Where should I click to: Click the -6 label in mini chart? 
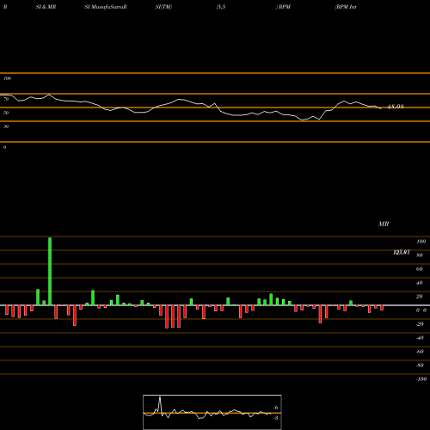click(276, 408)
